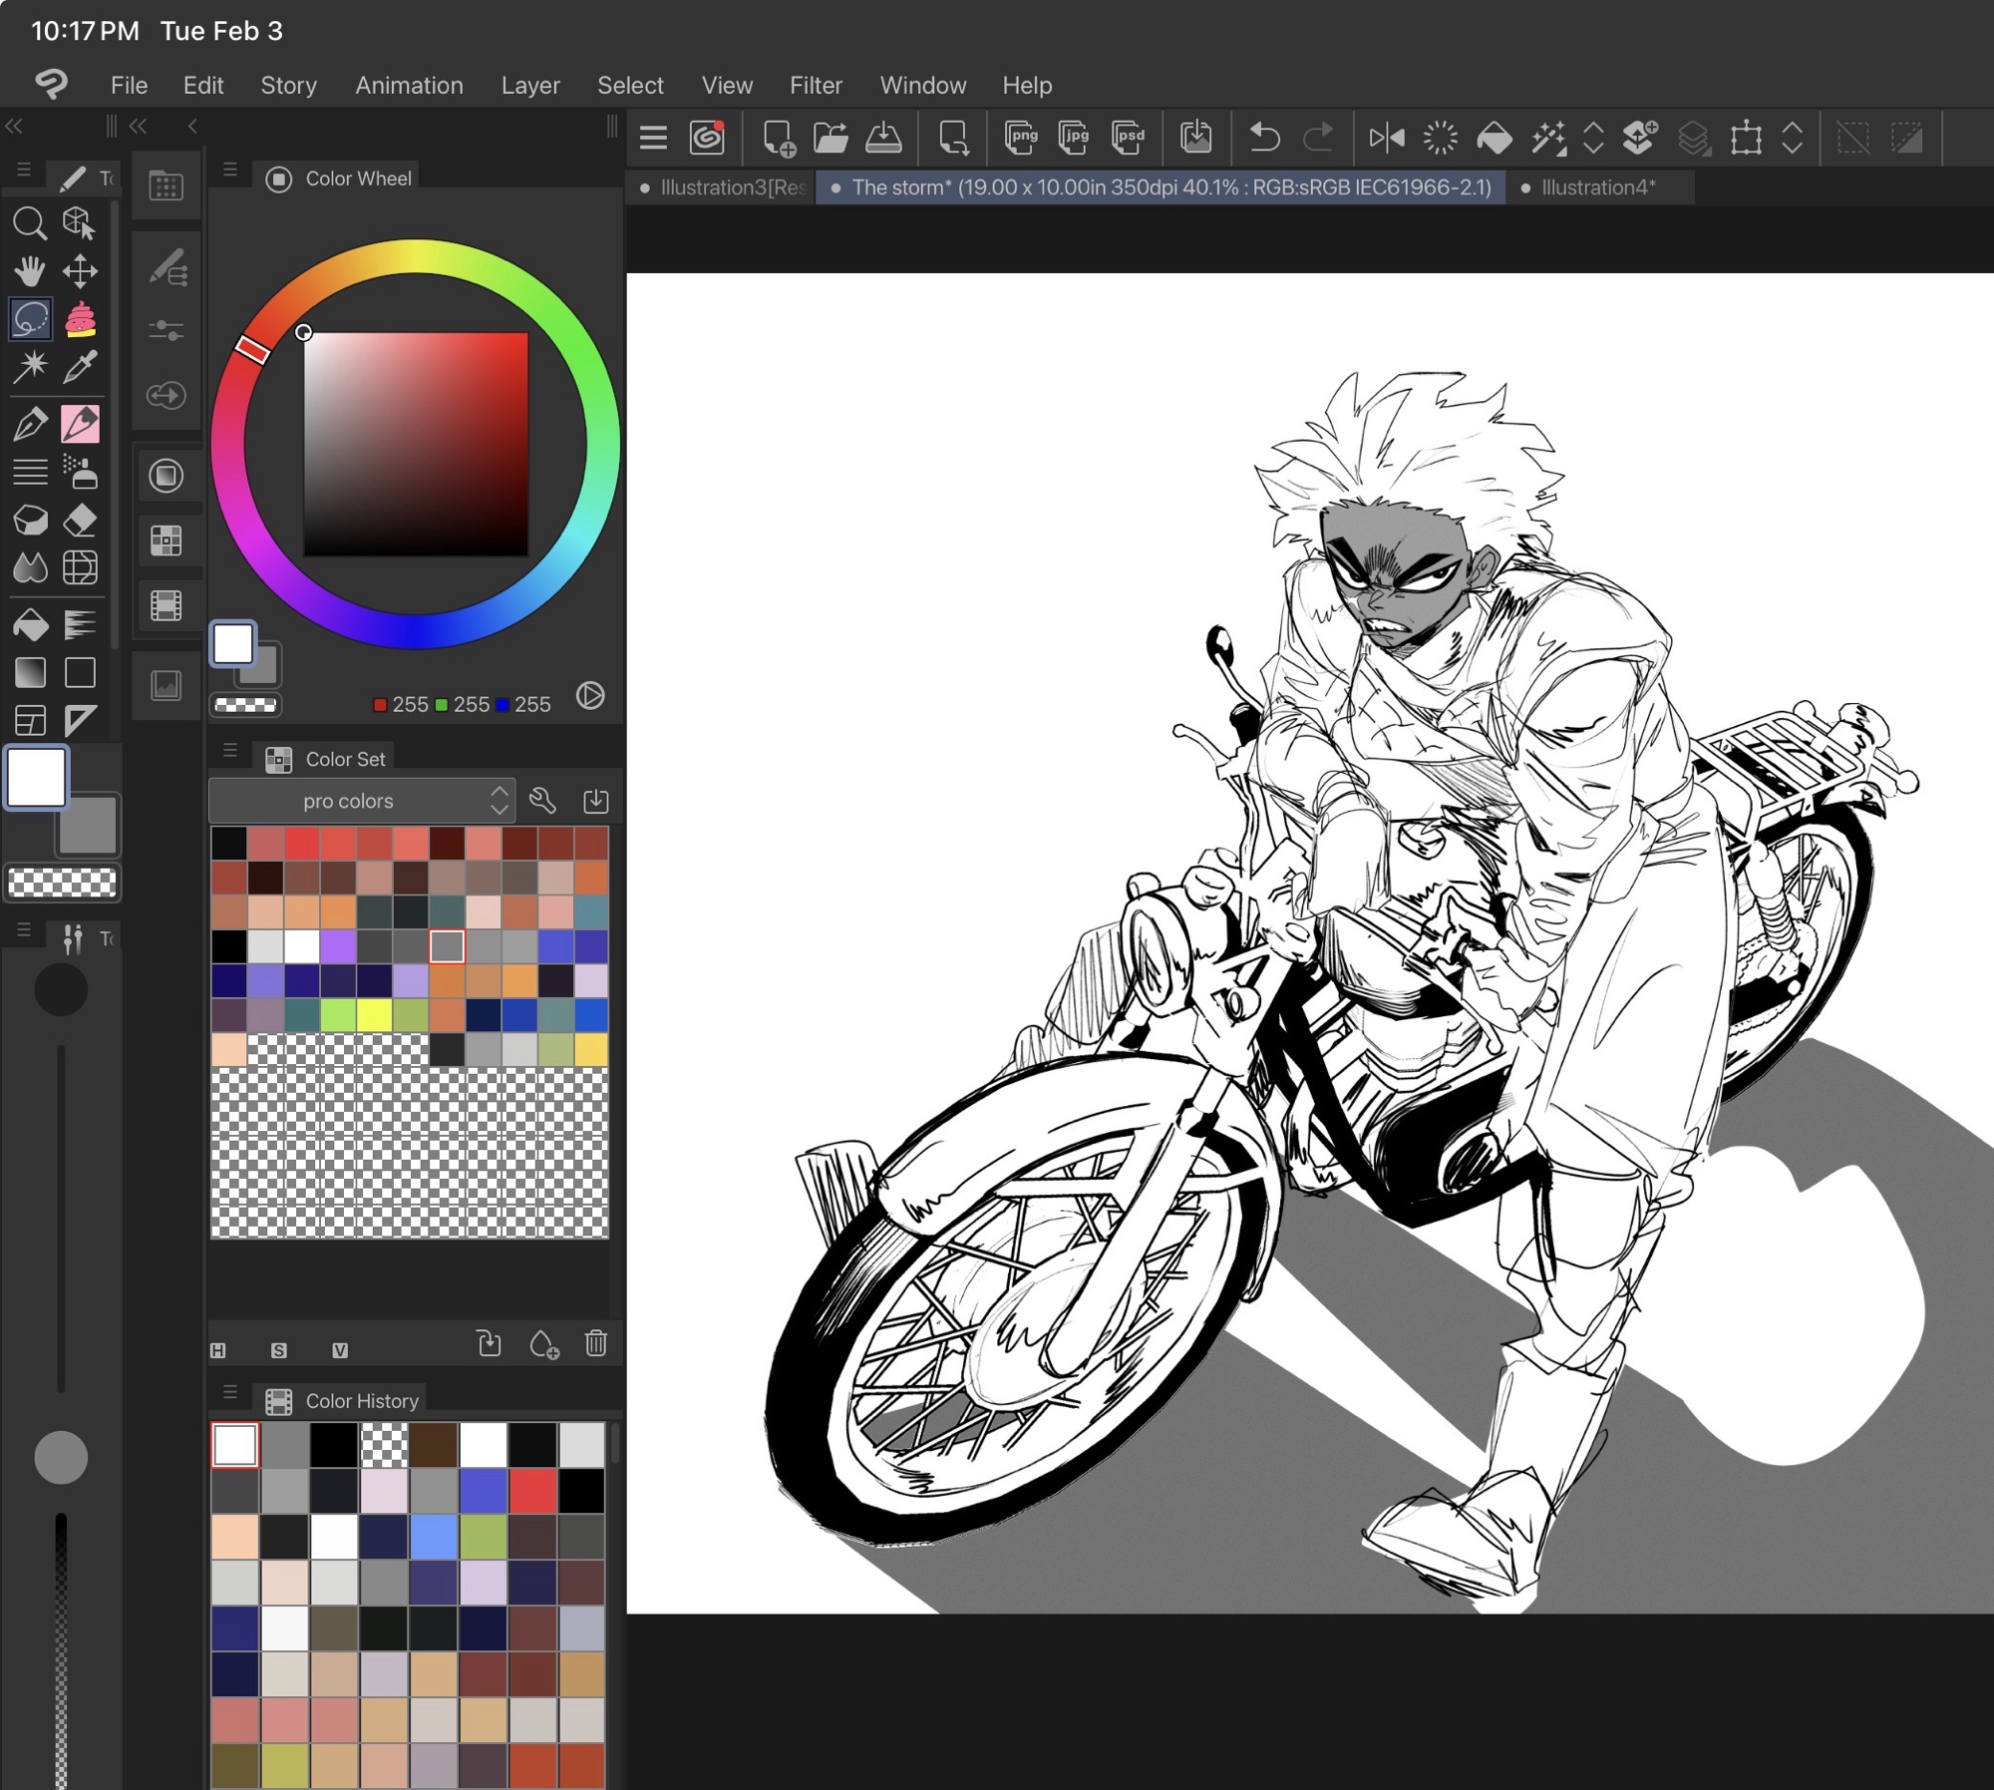Click inside the color wheel saturation square

[x=416, y=445]
